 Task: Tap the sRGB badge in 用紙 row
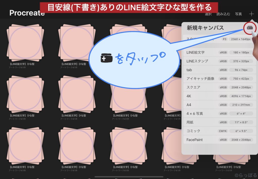click(x=223, y=122)
